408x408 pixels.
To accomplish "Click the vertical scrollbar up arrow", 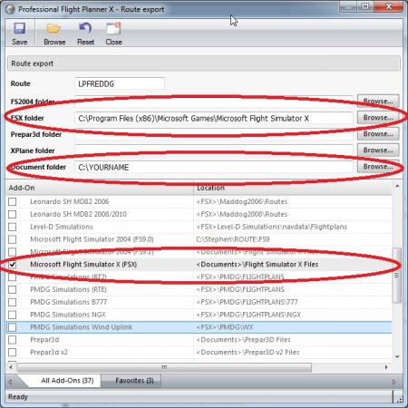I will coord(397,186).
